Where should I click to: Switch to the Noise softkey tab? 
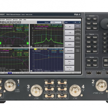(78, 26)
